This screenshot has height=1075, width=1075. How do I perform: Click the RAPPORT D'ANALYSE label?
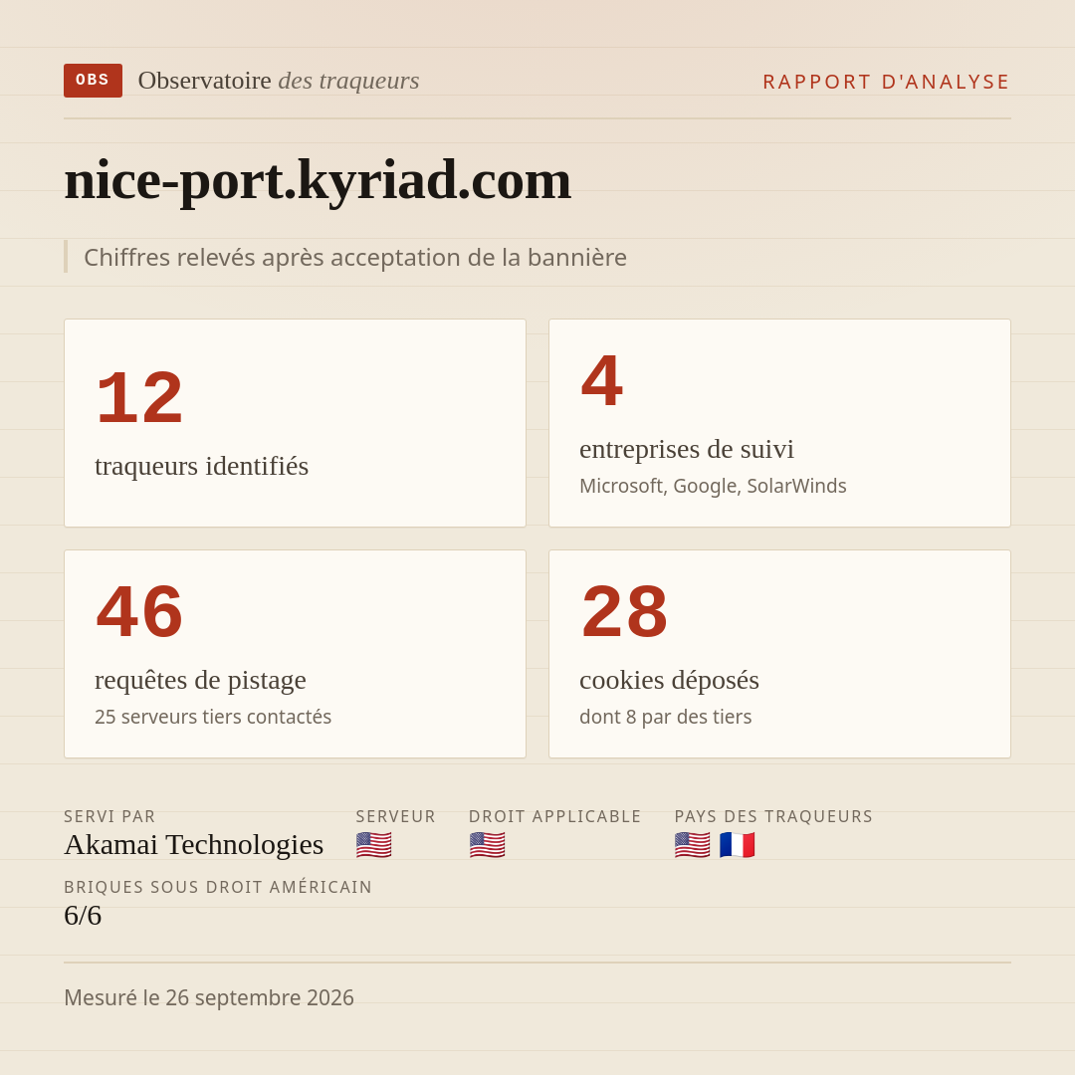pyautogui.click(x=887, y=82)
